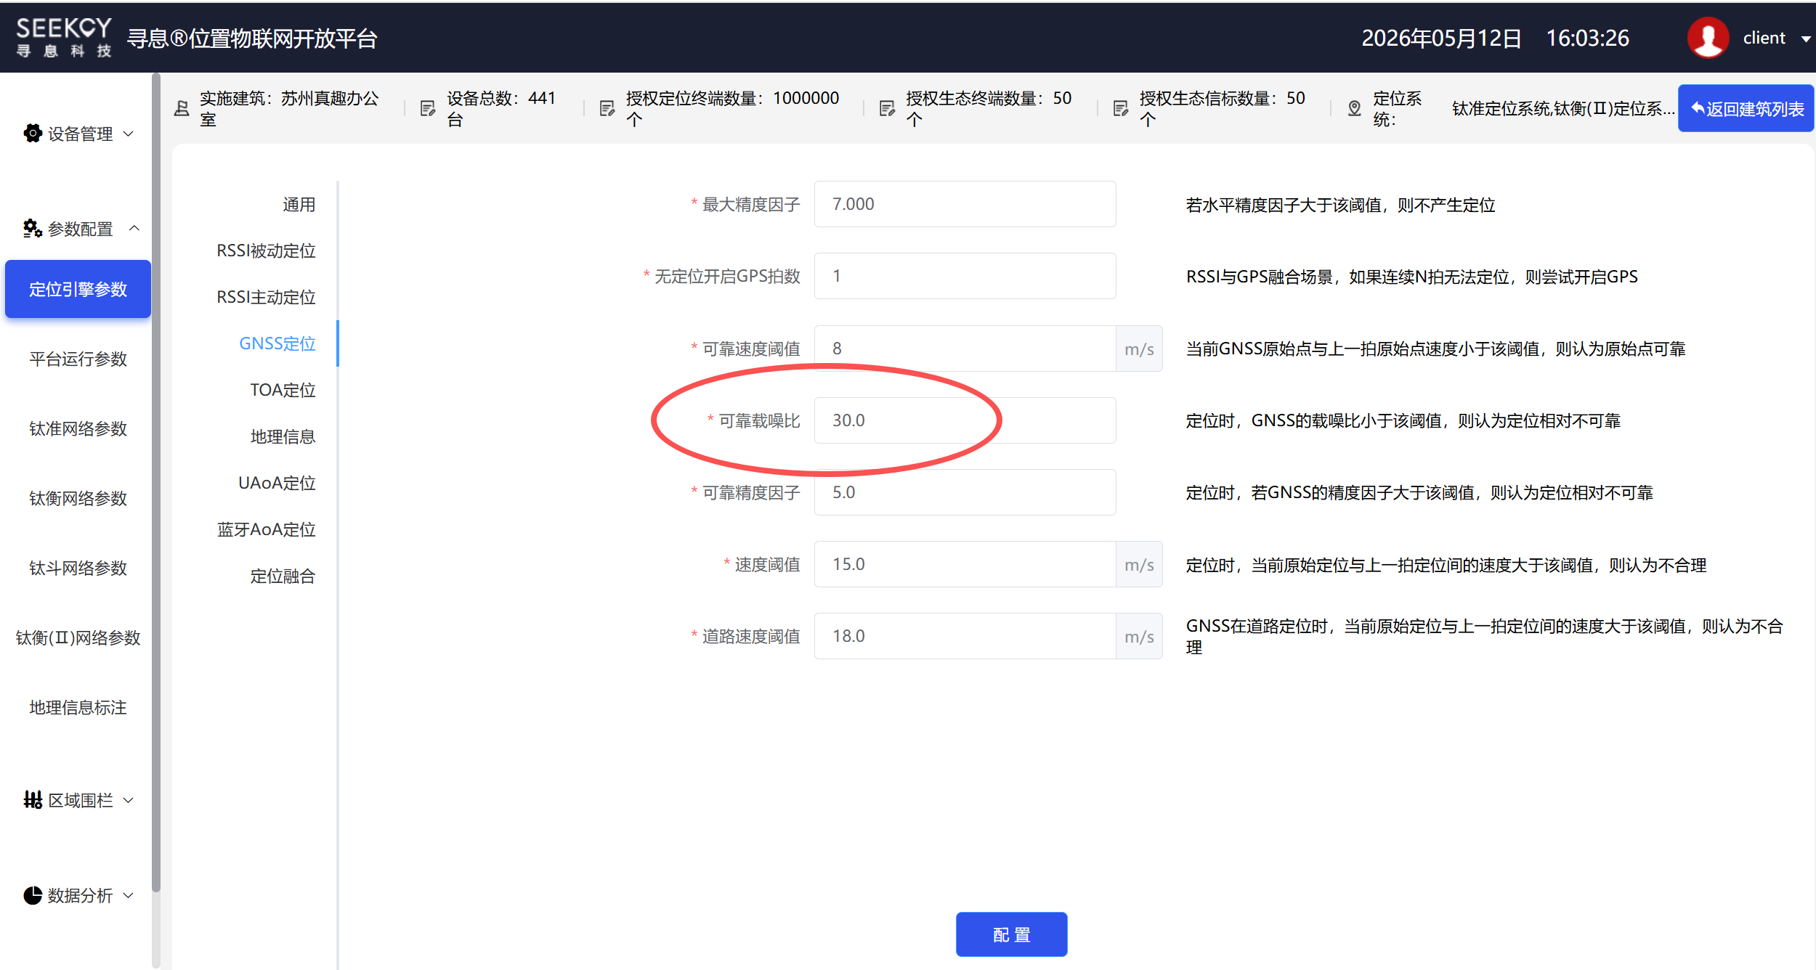Switch to the RSSI主动定位 tab

coord(266,297)
